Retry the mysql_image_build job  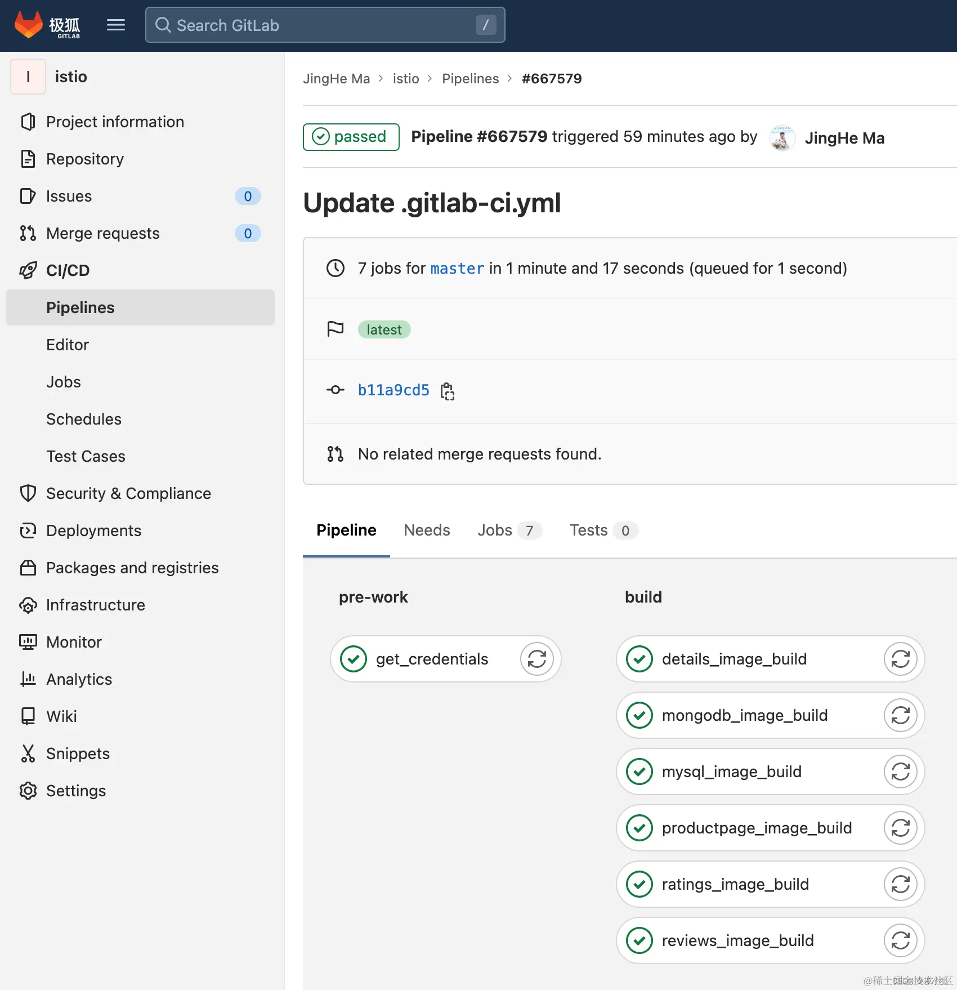point(901,772)
